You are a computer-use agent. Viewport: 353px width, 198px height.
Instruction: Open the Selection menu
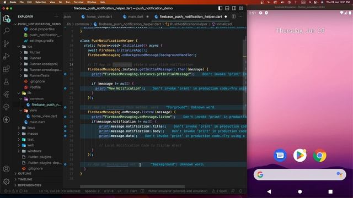[x=40, y=2]
